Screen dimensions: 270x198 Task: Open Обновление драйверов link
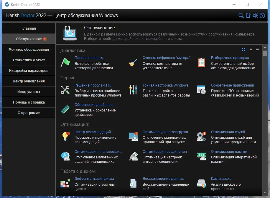94,104
